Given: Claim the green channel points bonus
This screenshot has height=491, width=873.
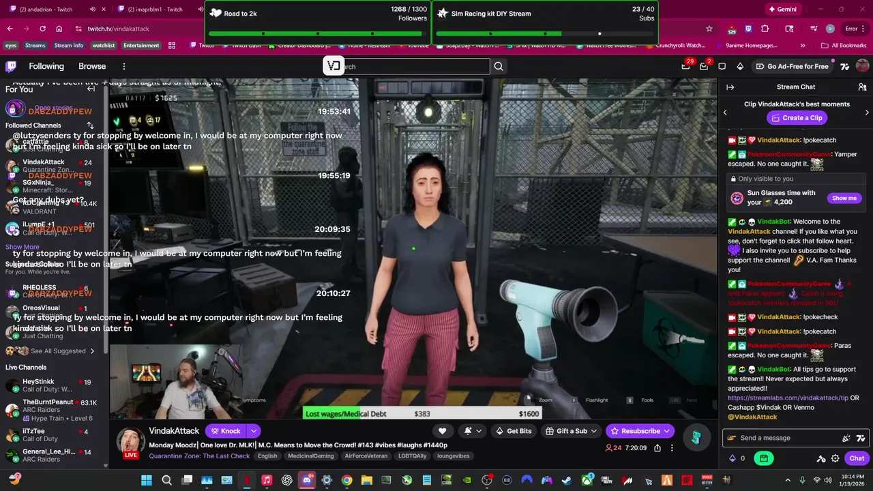Looking at the screenshot, I should 764,458.
